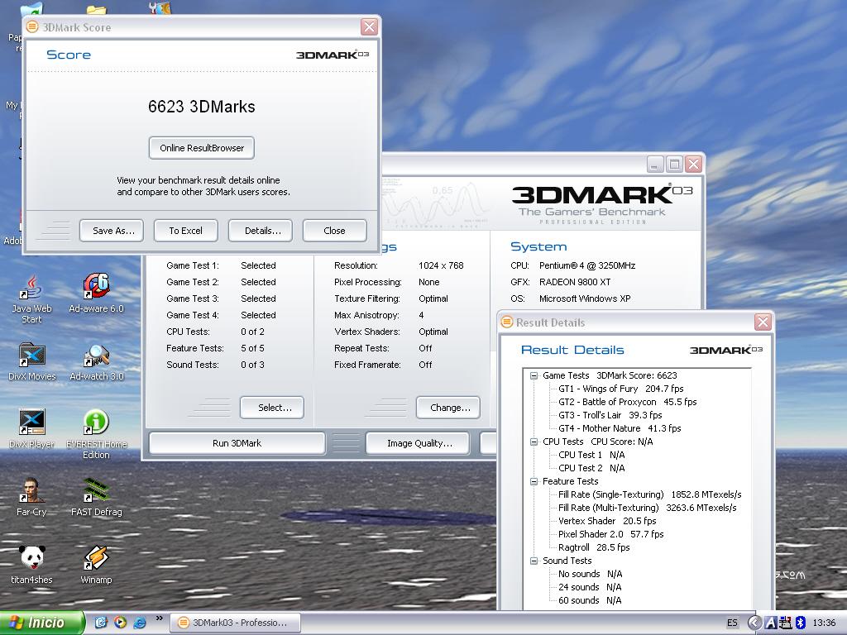Open the FAST Defrag desktop icon
This screenshot has width=847, height=635.
tap(96, 491)
